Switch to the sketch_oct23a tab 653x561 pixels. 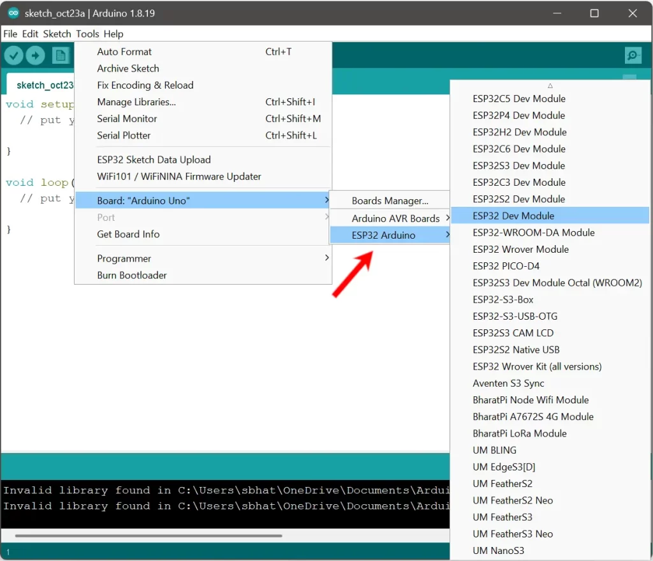pyautogui.click(x=43, y=86)
